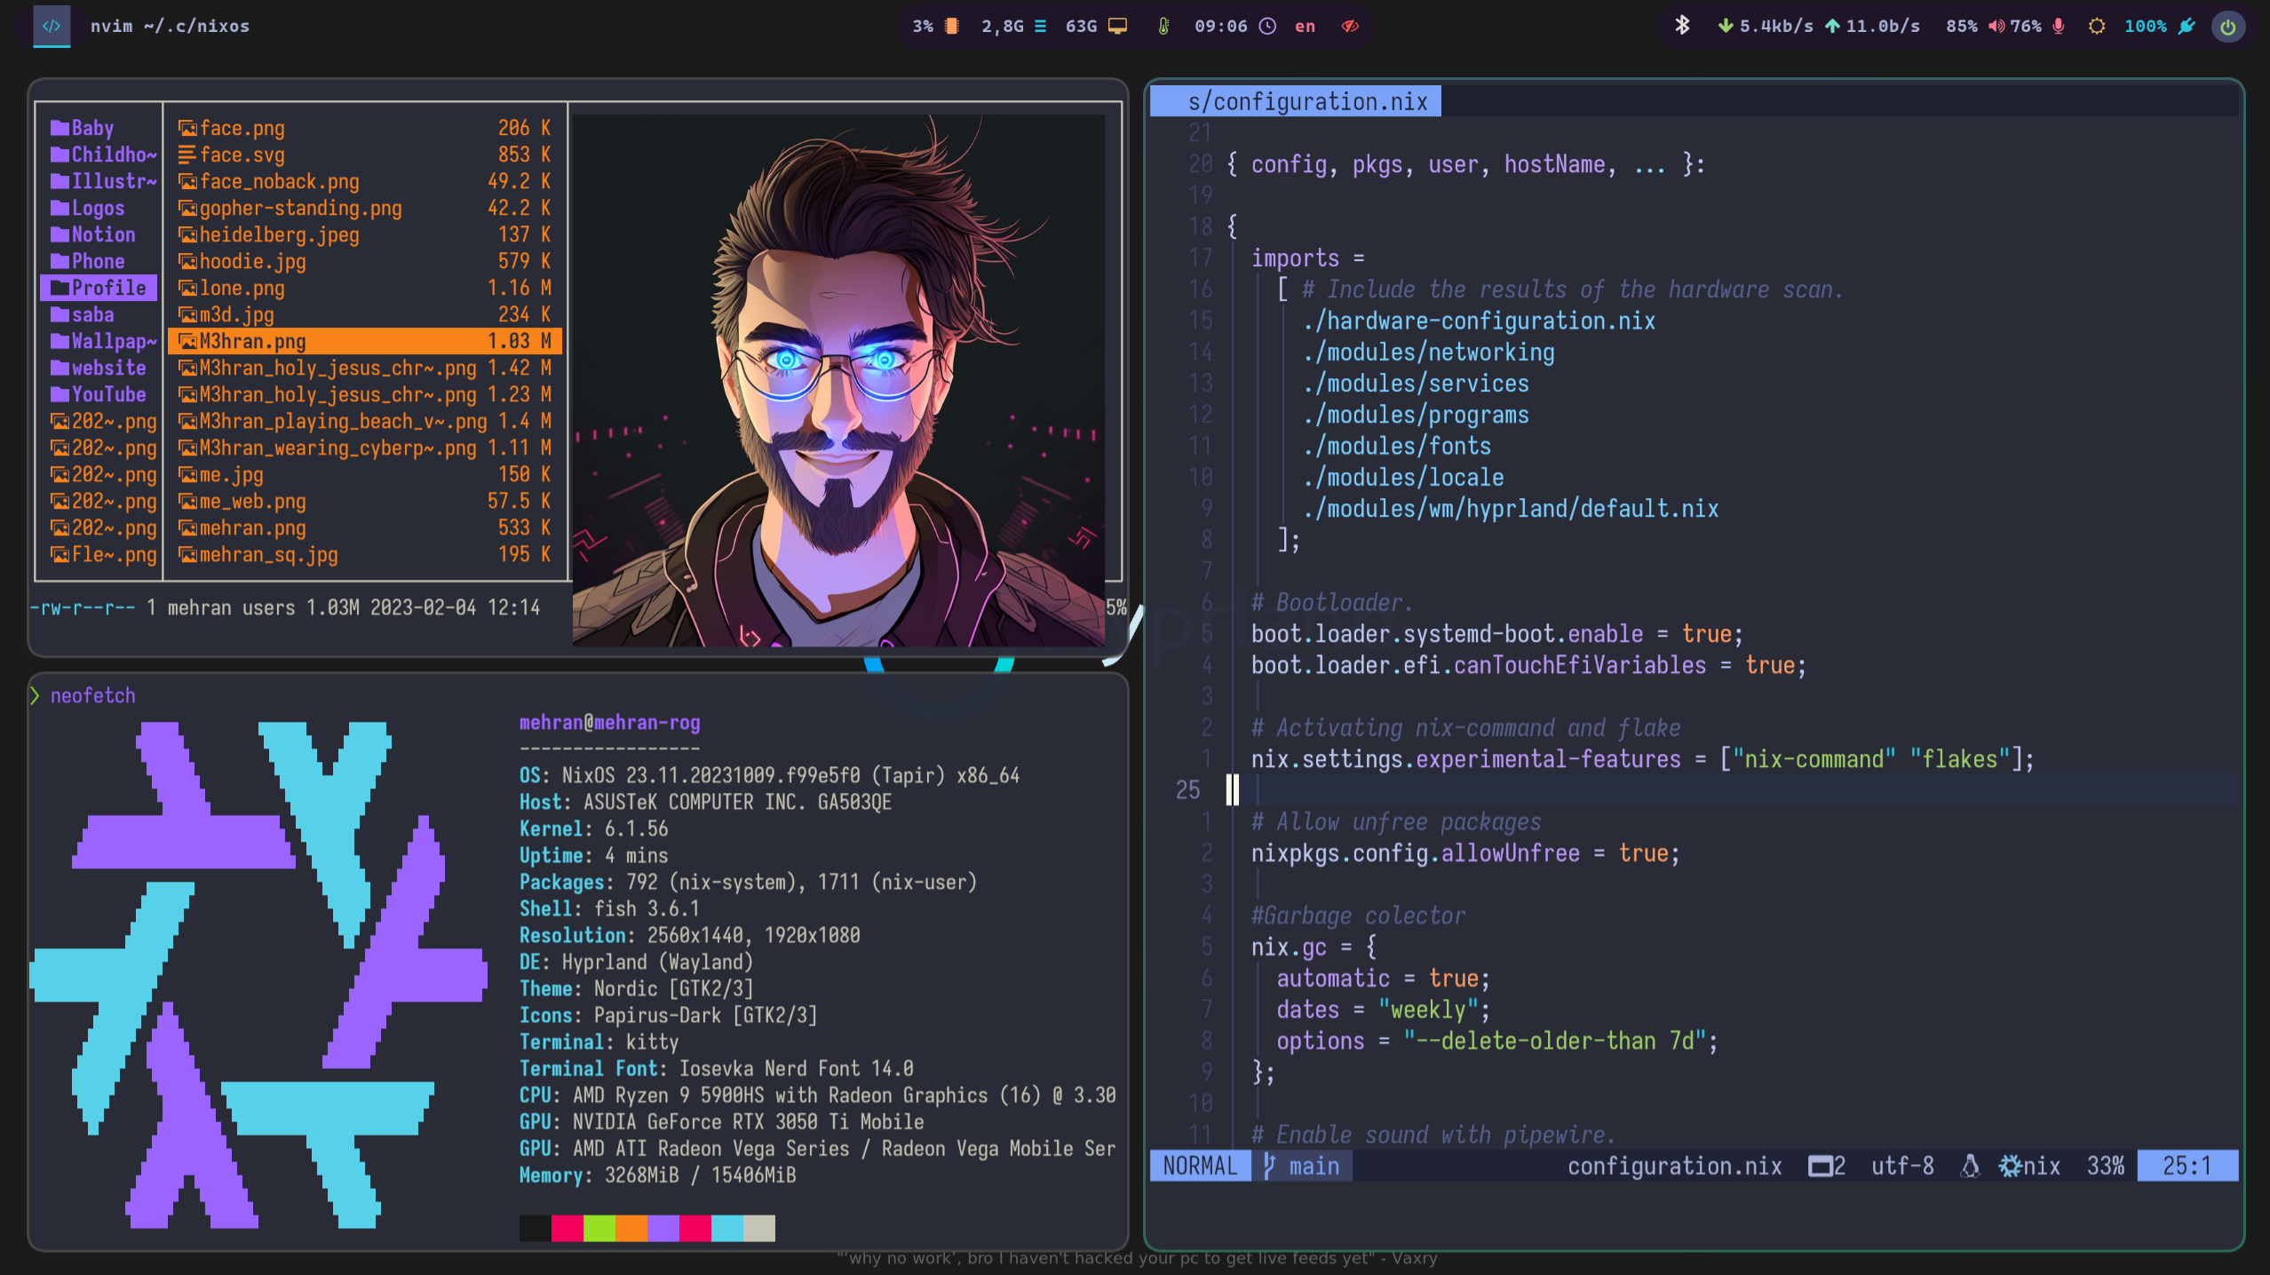Click the CPU usage chip icon
This screenshot has height=1275, width=2270.
click(952, 27)
